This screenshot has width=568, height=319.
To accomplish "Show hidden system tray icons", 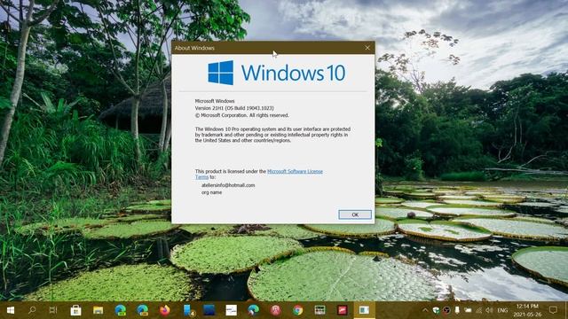I will 424,310.
